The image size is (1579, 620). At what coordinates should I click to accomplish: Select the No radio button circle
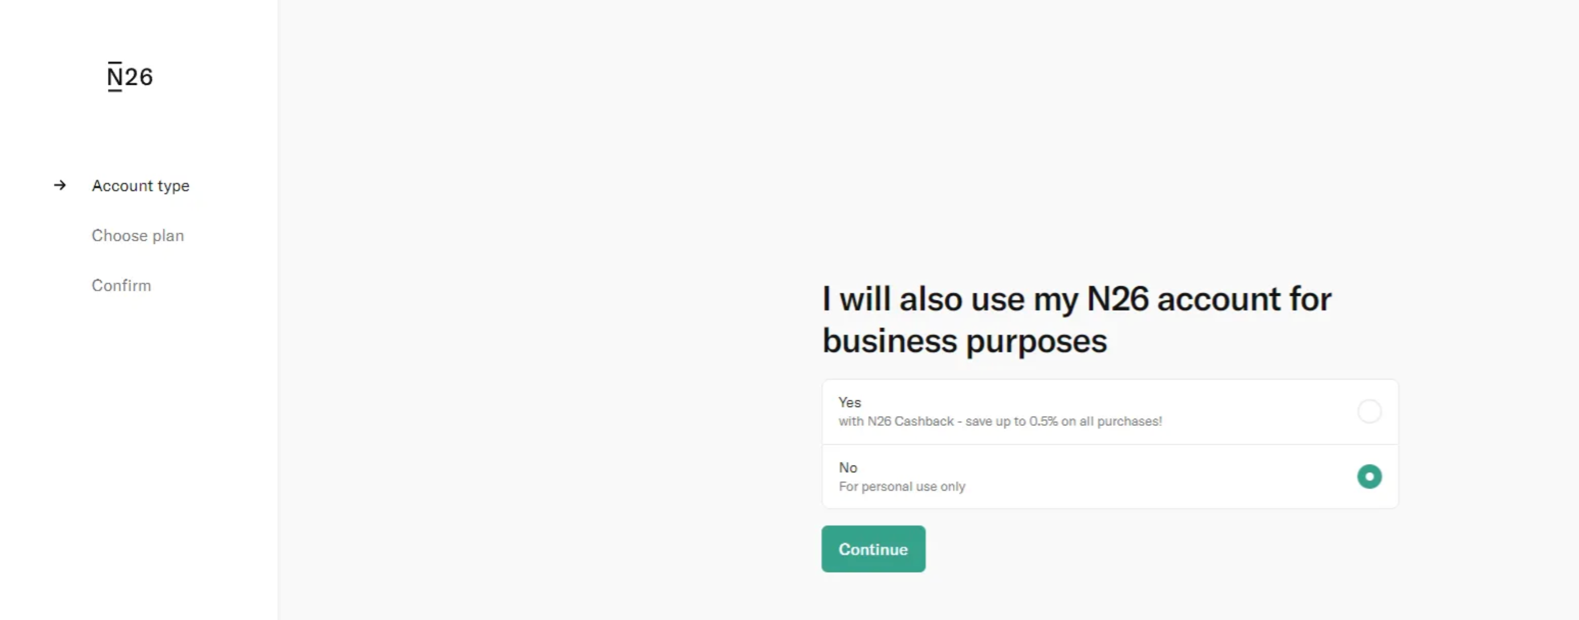point(1369,476)
